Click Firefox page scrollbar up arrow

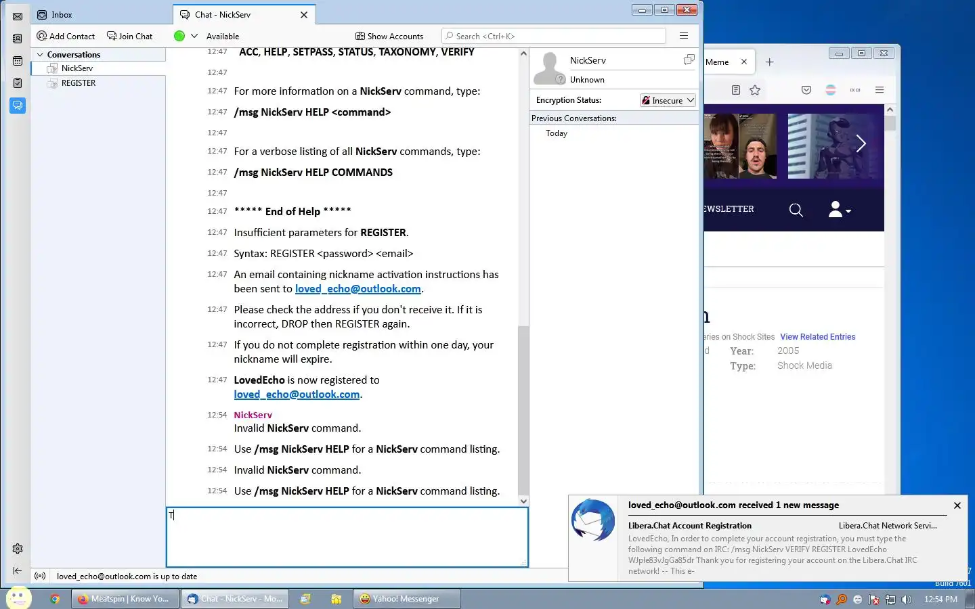pyautogui.click(x=890, y=110)
